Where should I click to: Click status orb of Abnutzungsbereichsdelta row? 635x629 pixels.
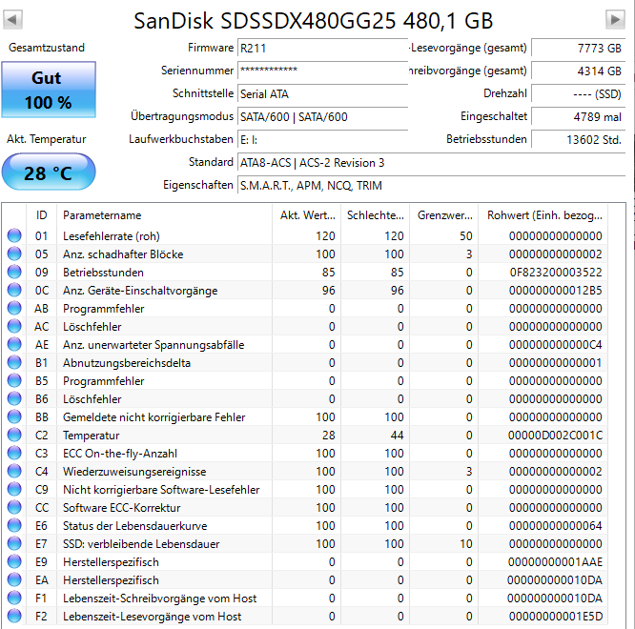pos(14,362)
